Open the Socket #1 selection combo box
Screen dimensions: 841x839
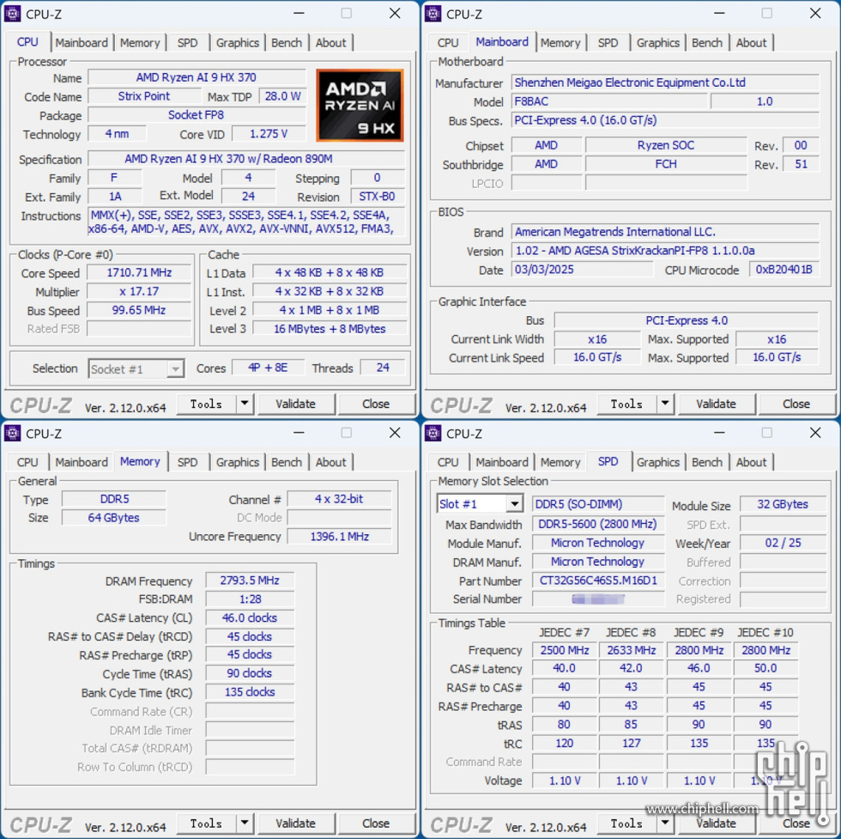[x=136, y=368]
